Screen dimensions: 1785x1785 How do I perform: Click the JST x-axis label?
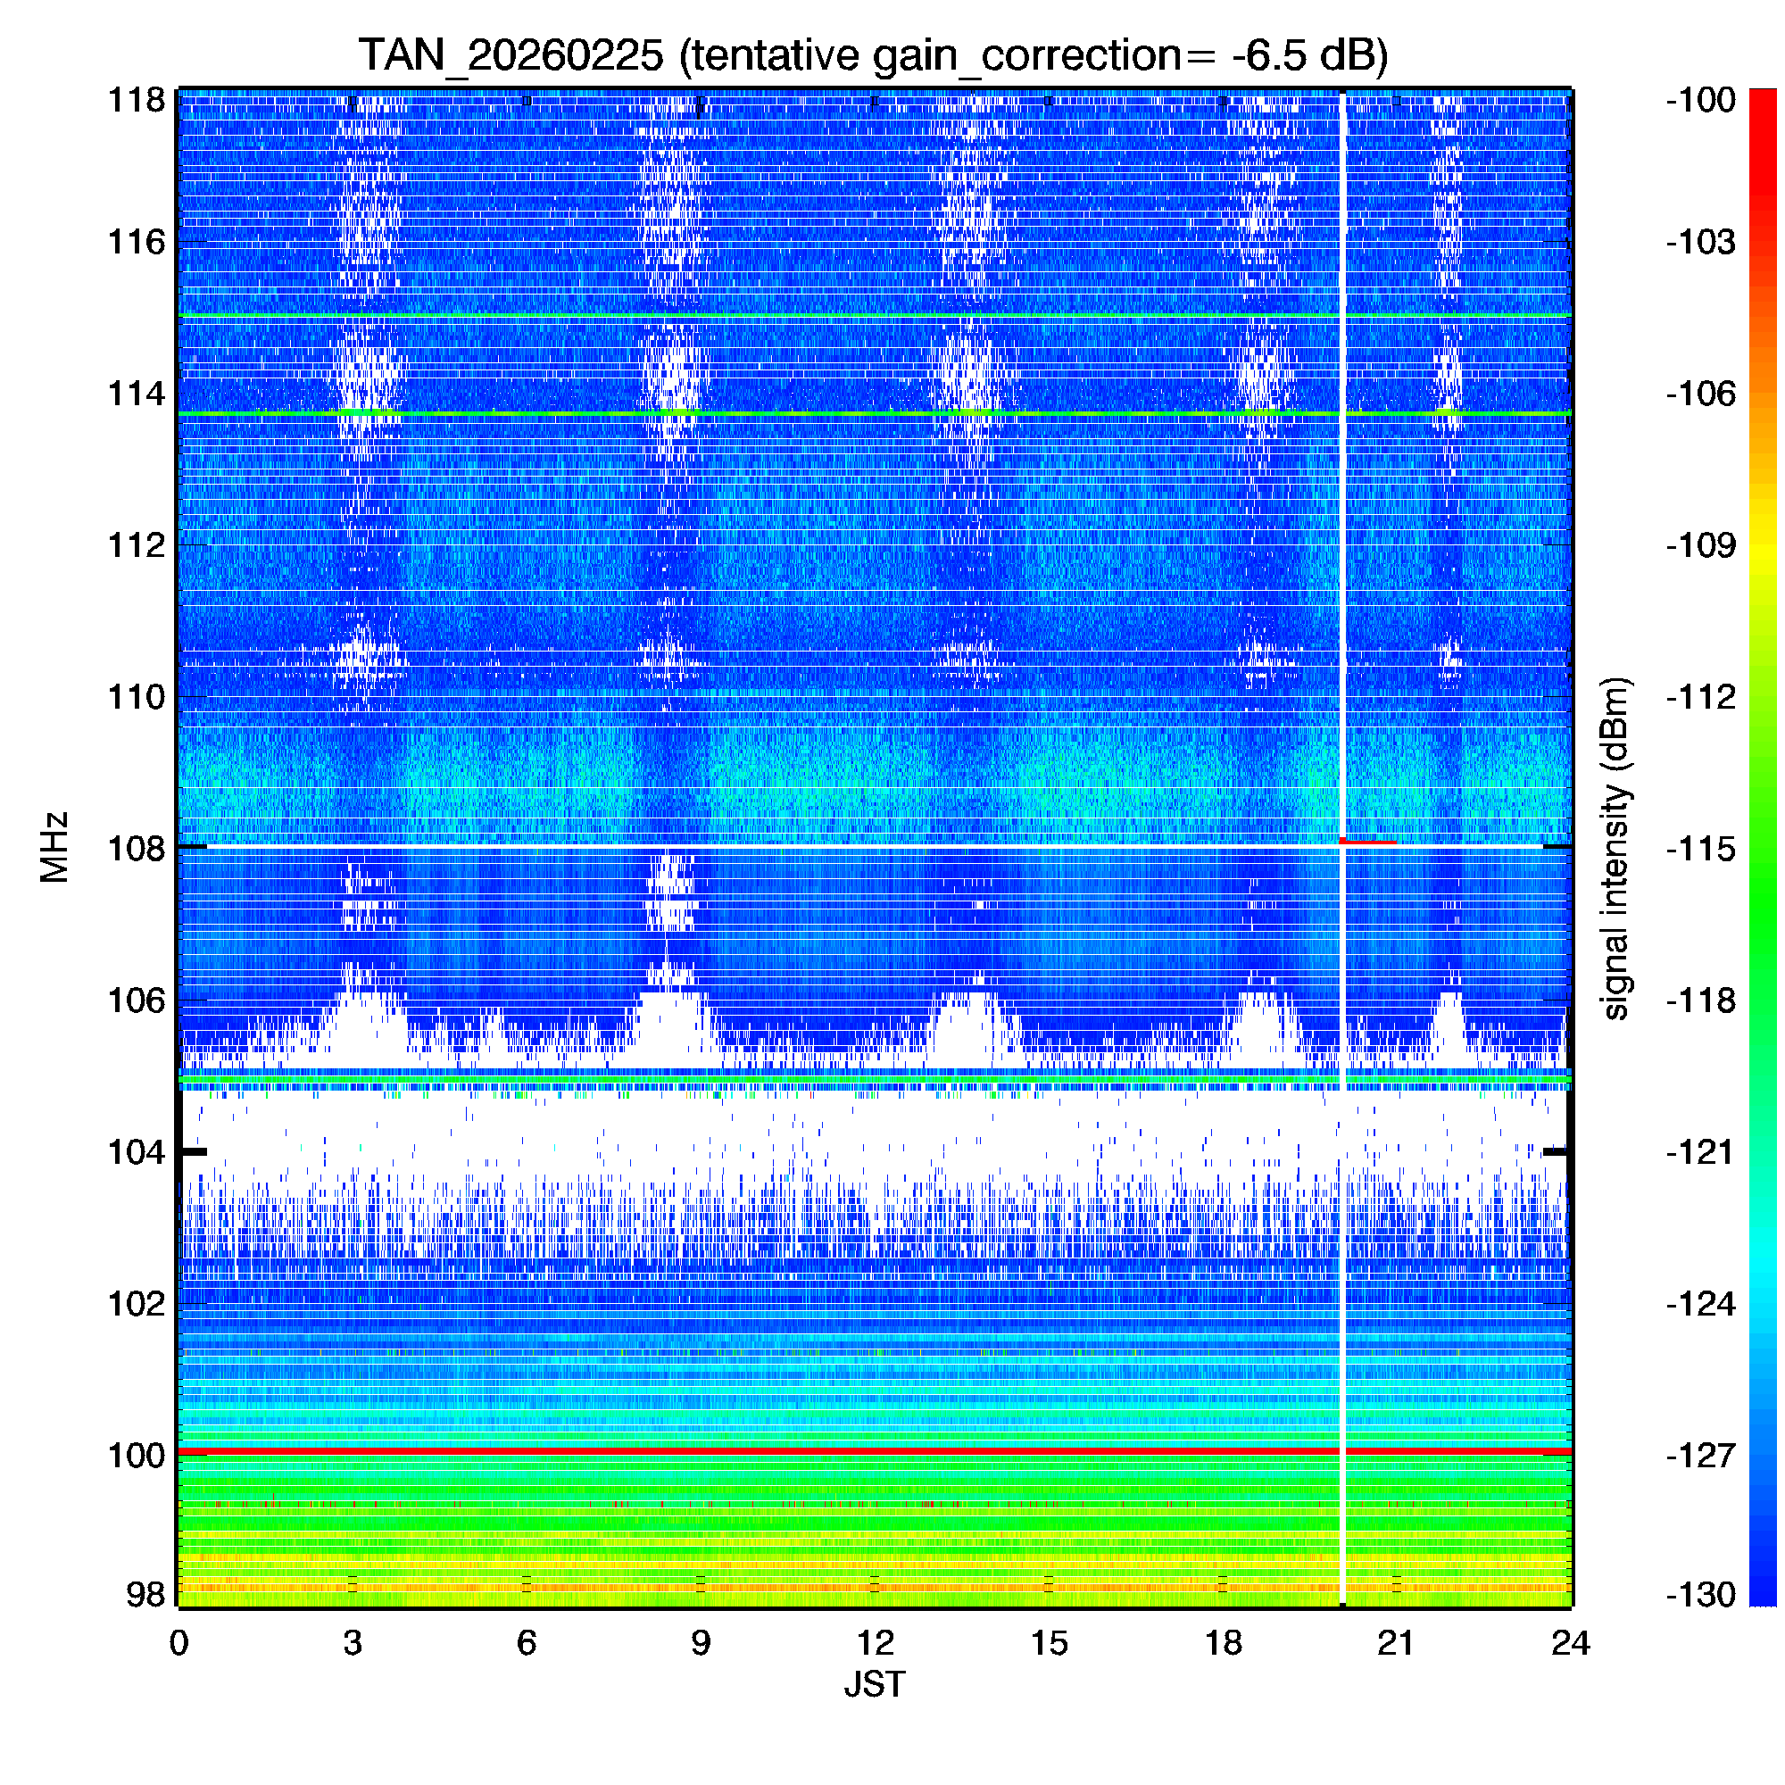[874, 1684]
